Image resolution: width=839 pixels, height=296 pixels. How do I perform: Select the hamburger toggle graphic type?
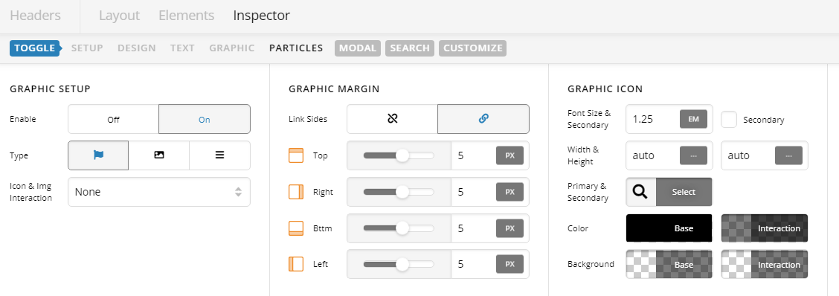pyautogui.click(x=220, y=155)
